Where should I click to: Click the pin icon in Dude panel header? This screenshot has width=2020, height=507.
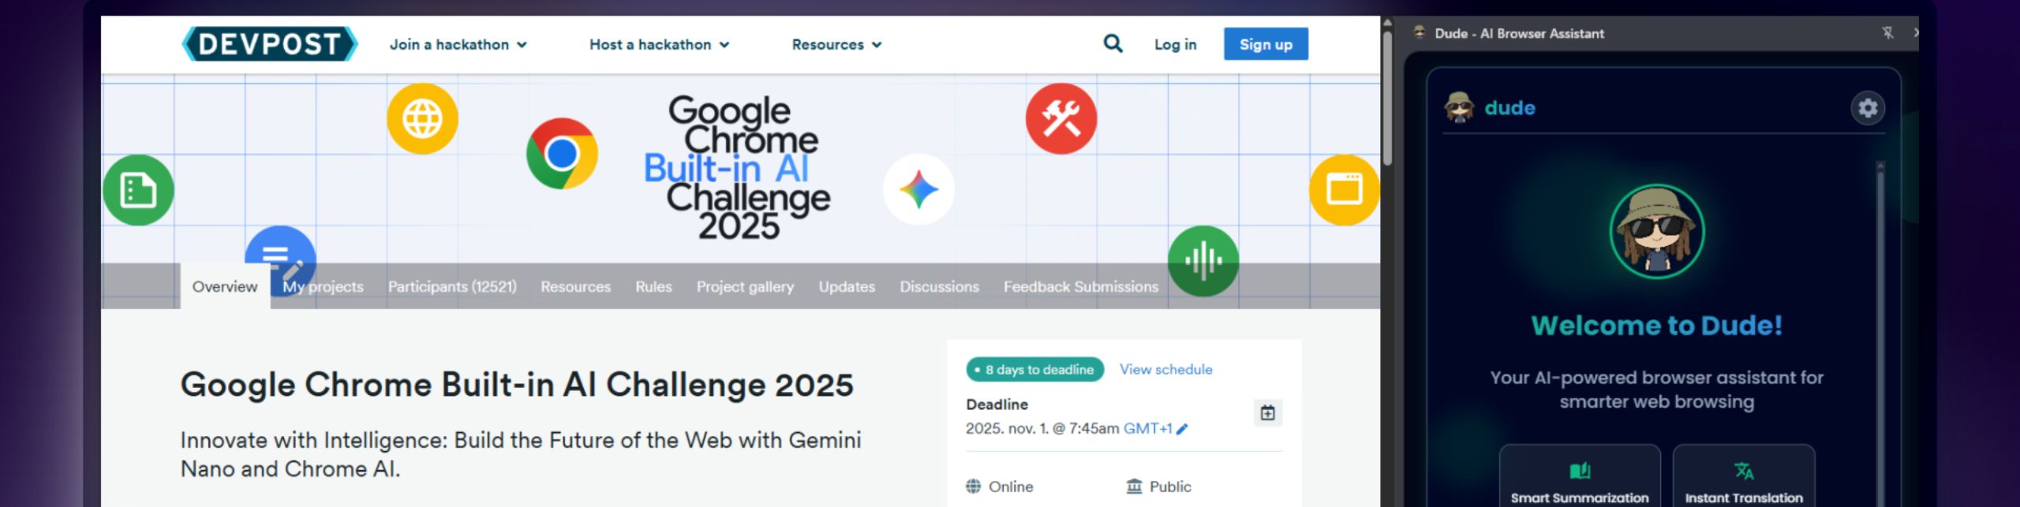pyautogui.click(x=1887, y=33)
